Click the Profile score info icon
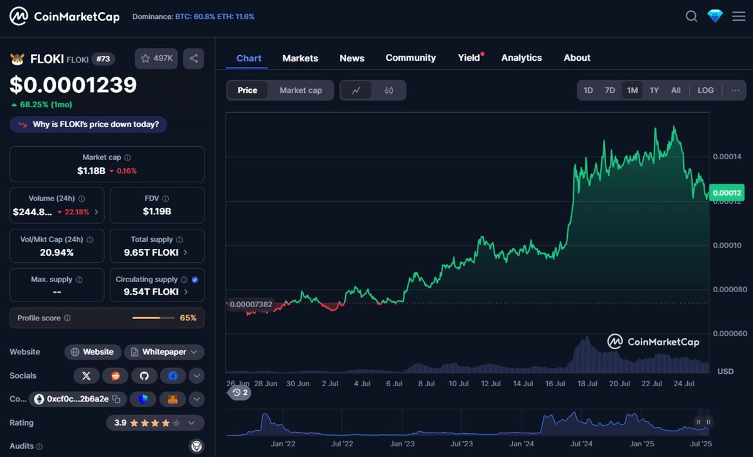 pos(67,318)
